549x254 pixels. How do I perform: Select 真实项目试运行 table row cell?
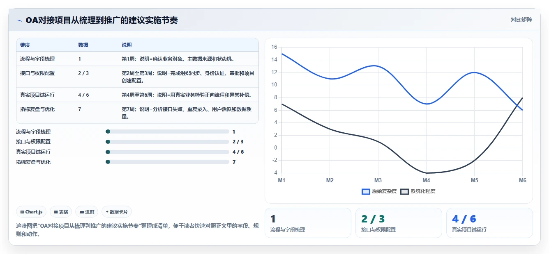pos(37,95)
